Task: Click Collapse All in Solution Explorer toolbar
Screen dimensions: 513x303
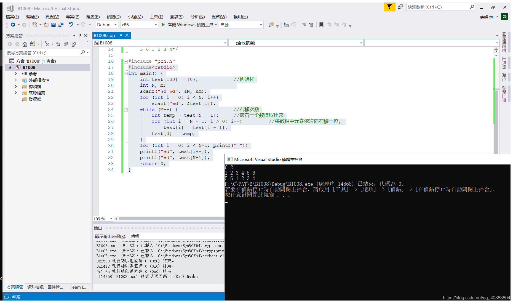Action: pyautogui.click(x=66, y=44)
